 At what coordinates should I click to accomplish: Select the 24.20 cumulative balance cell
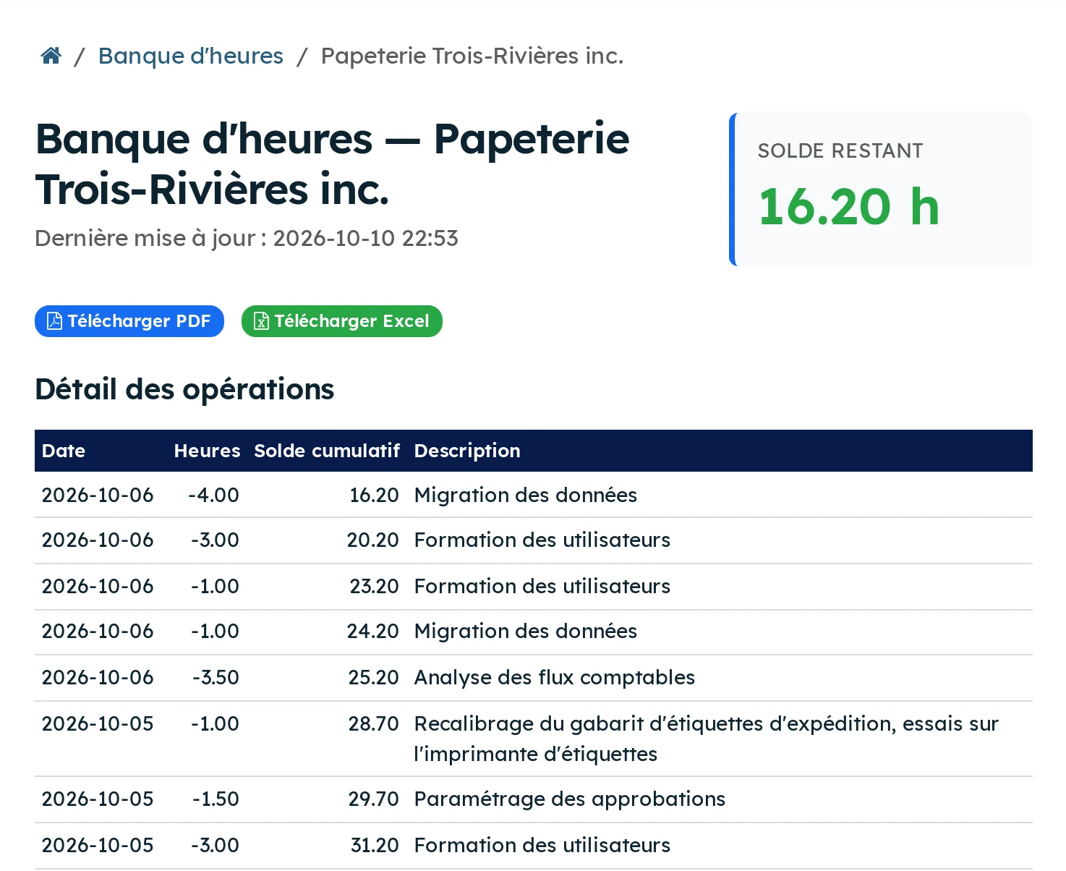point(372,631)
